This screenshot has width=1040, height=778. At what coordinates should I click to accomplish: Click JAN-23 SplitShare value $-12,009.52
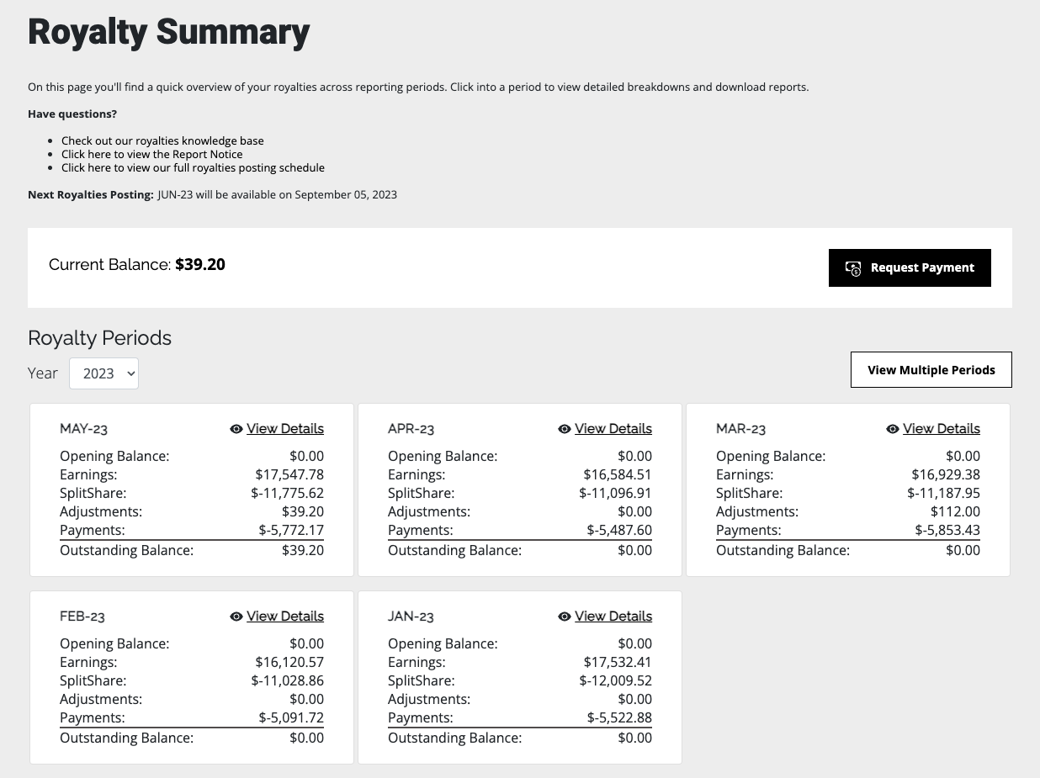615,681
